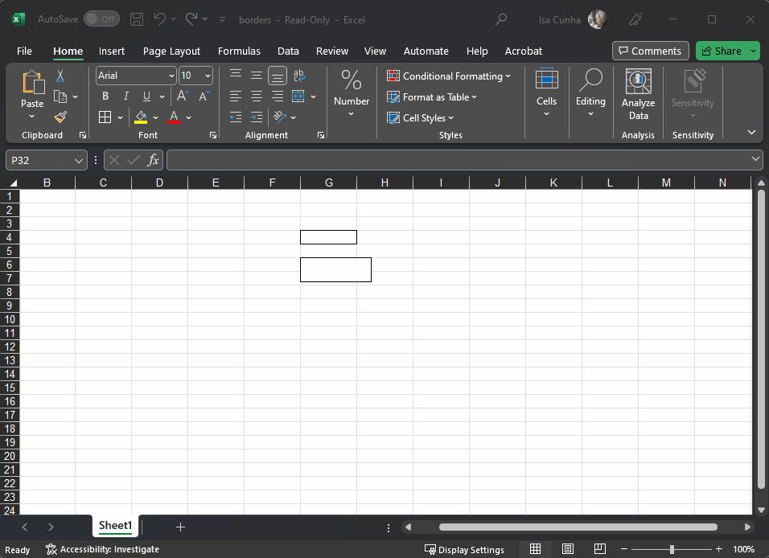Apply the yellow Fill Color

click(142, 117)
